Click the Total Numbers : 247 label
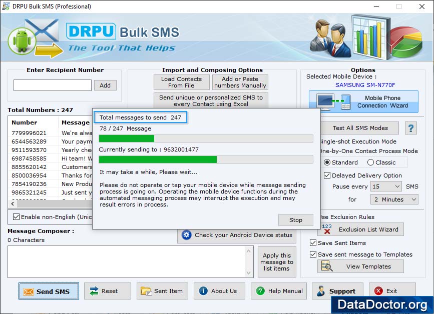The height and width of the screenshot is (314, 434). (41, 109)
